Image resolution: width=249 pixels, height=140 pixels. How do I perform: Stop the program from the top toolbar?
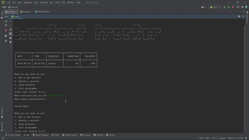click(233, 7)
